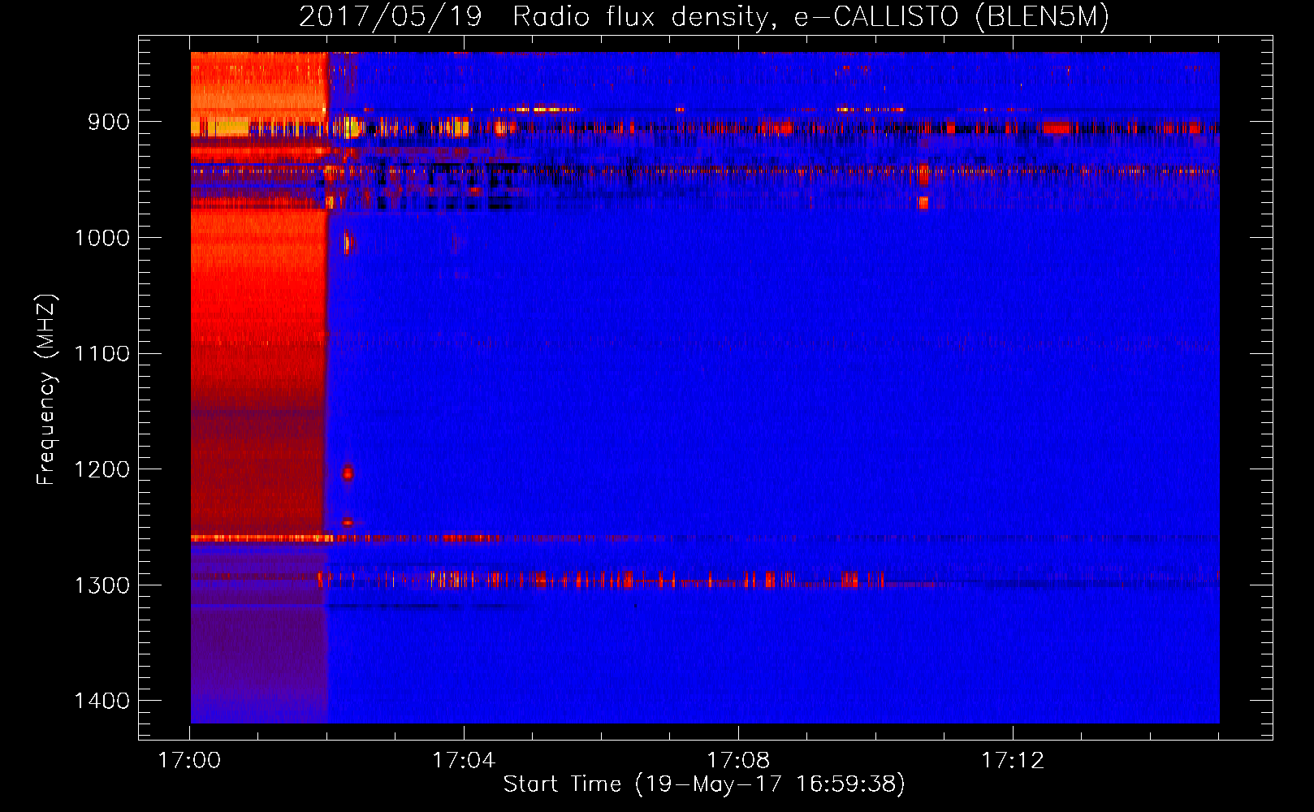Image resolution: width=1314 pixels, height=812 pixels.
Task: Click the 17:00 time tick label
Action: click(x=189, y=760)
